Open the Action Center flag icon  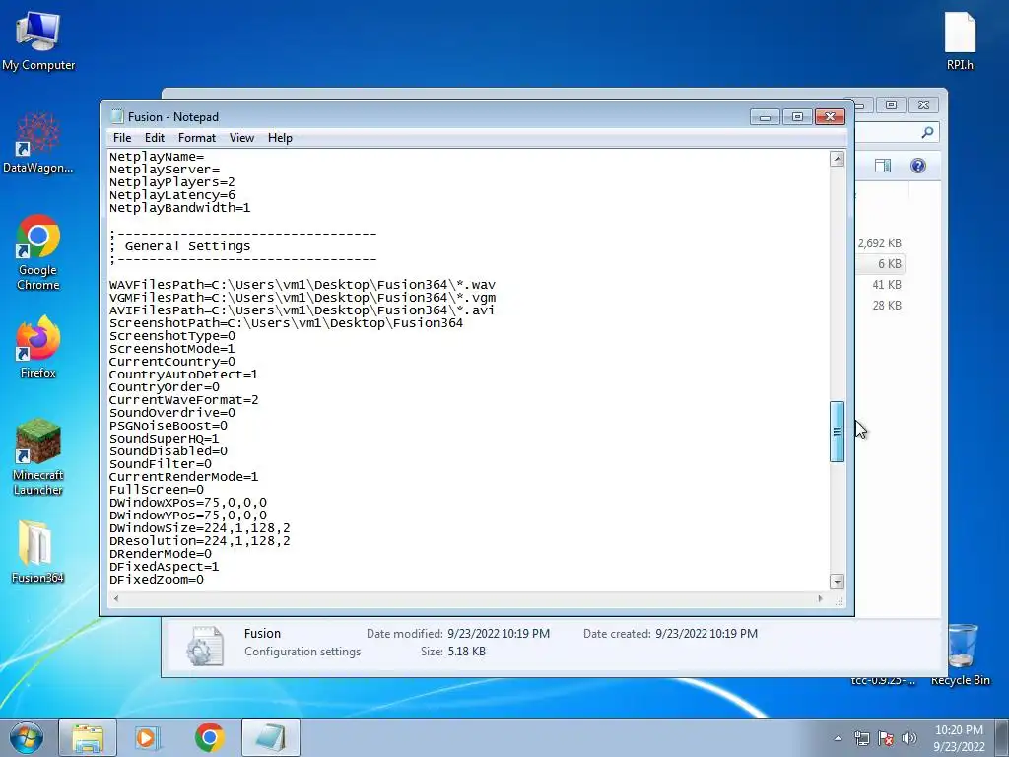tap(886, 738)
